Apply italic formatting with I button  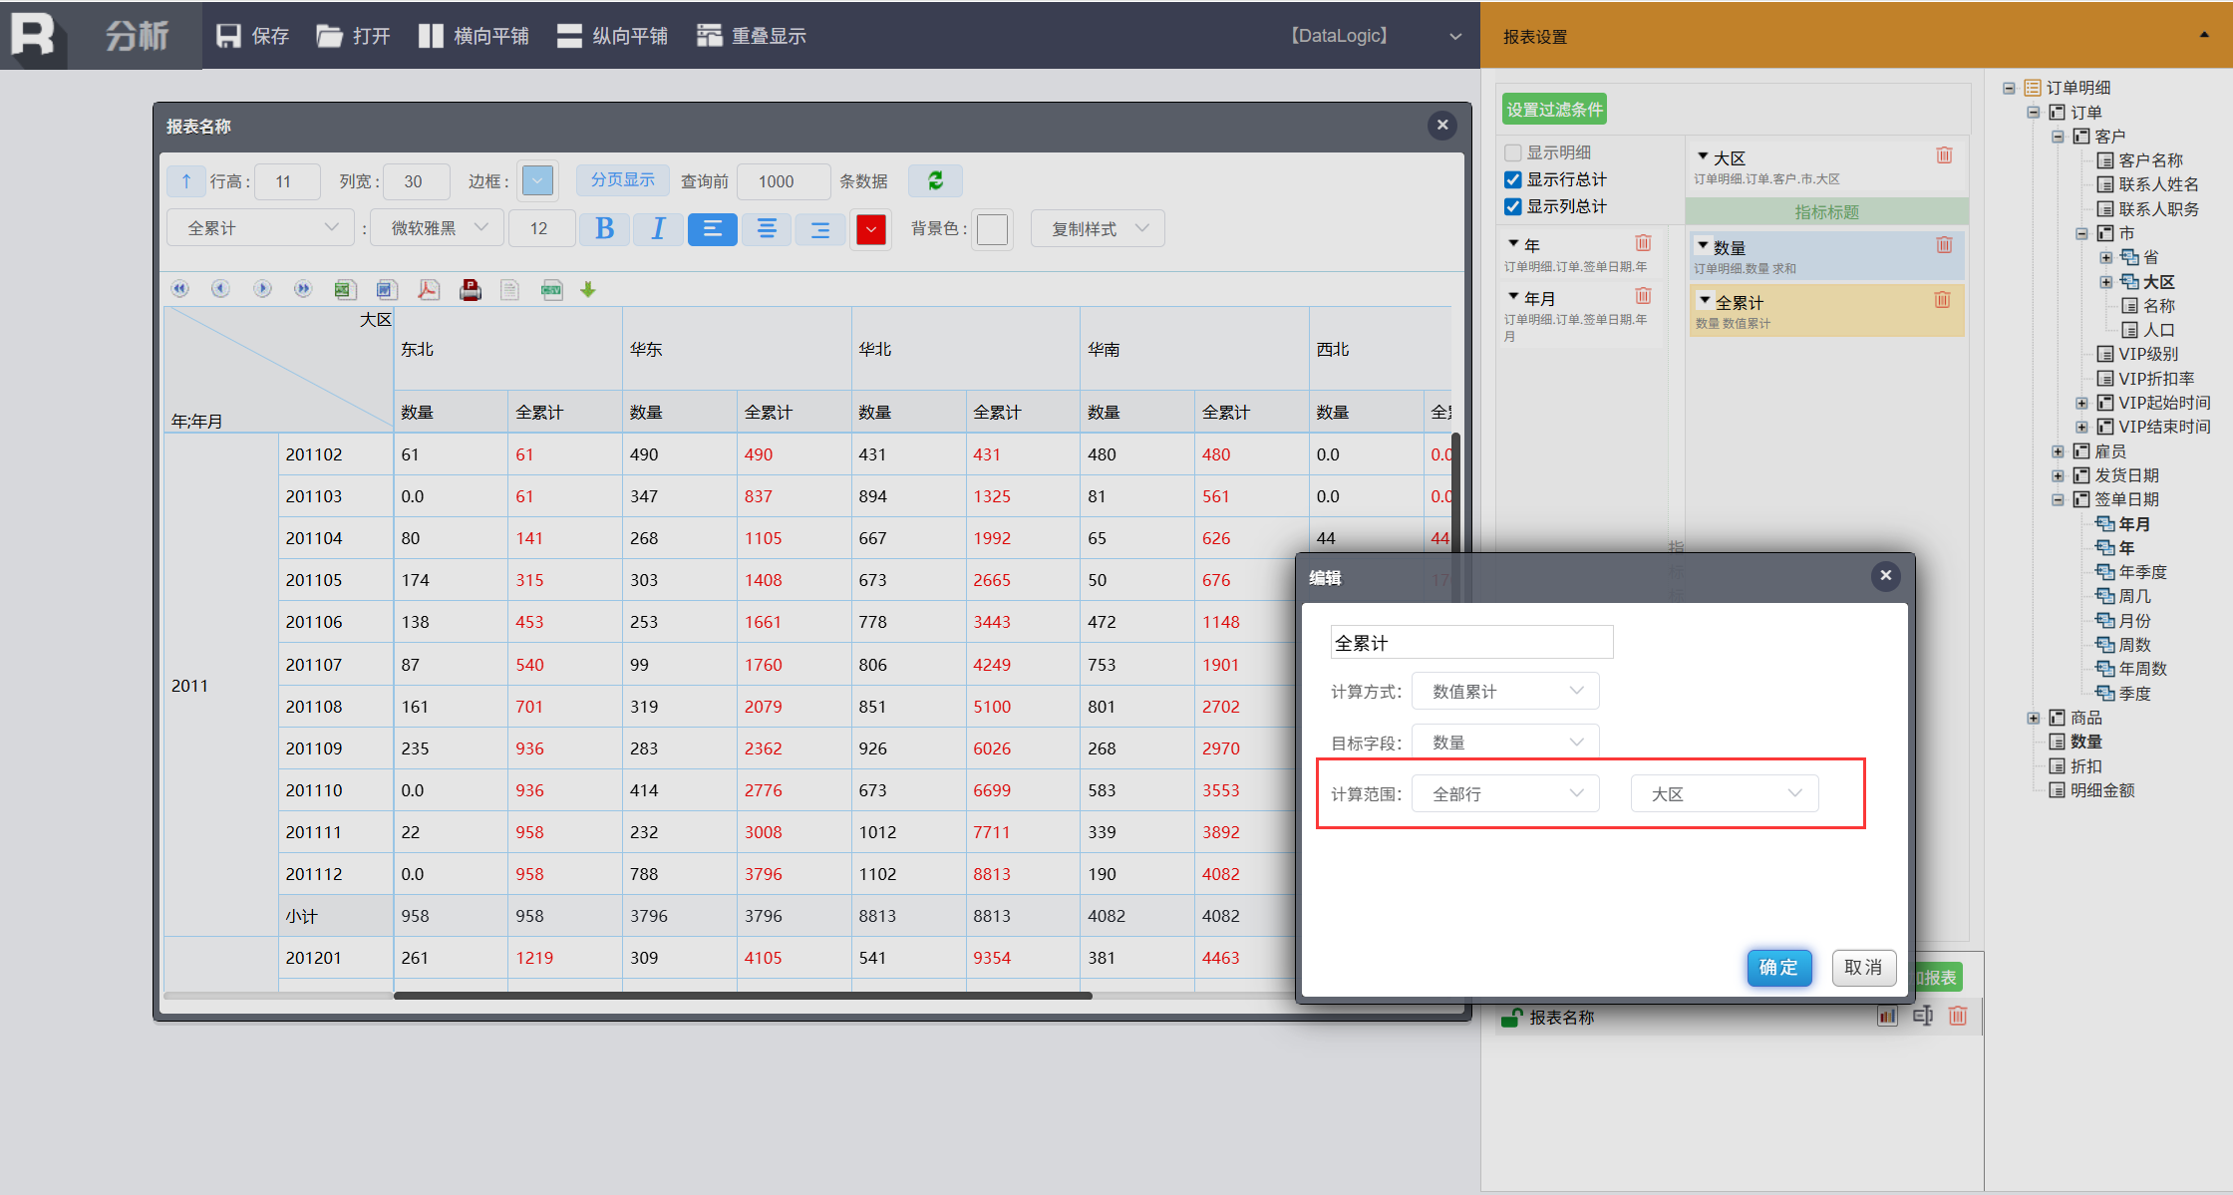tap(658, 229)
